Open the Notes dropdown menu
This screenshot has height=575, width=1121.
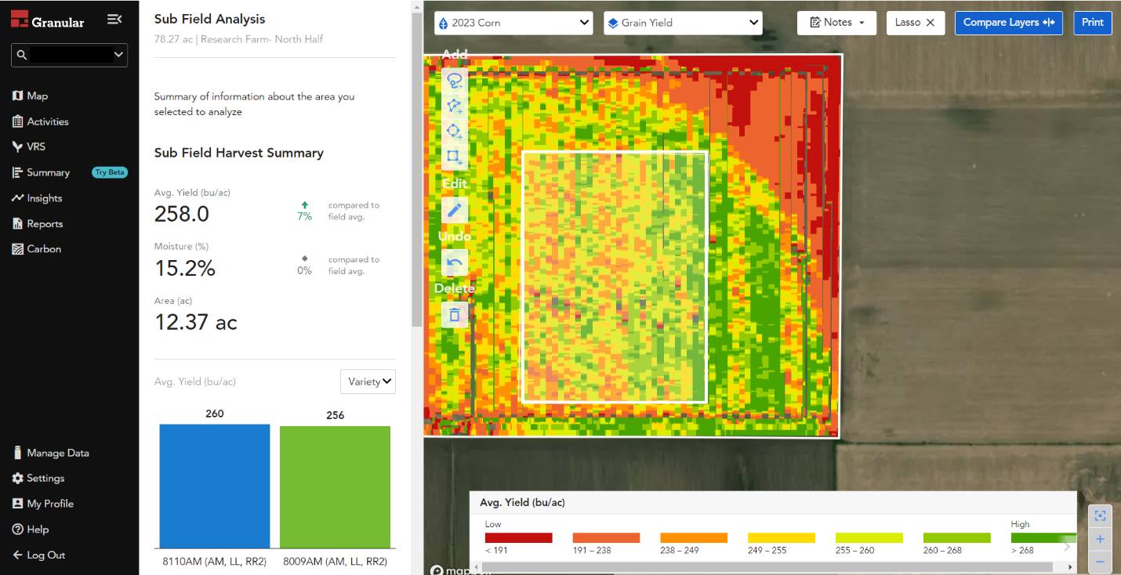point(836,23)
